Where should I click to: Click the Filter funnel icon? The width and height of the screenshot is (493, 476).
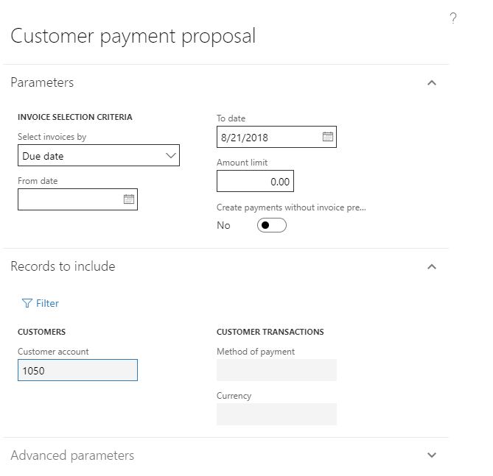pos(27,303)
